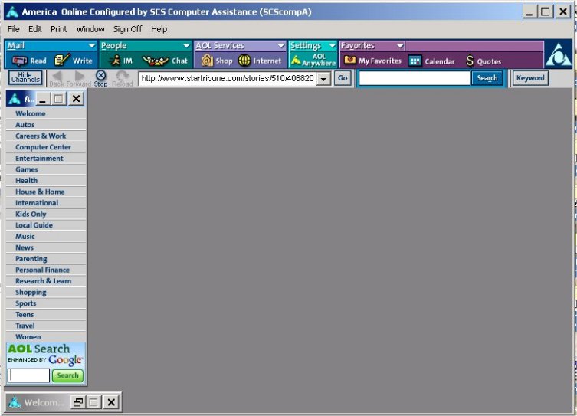Toggle Hide Channels button
Image resolution: width=577 pixels, height=416 pixels.
[25, 77]
